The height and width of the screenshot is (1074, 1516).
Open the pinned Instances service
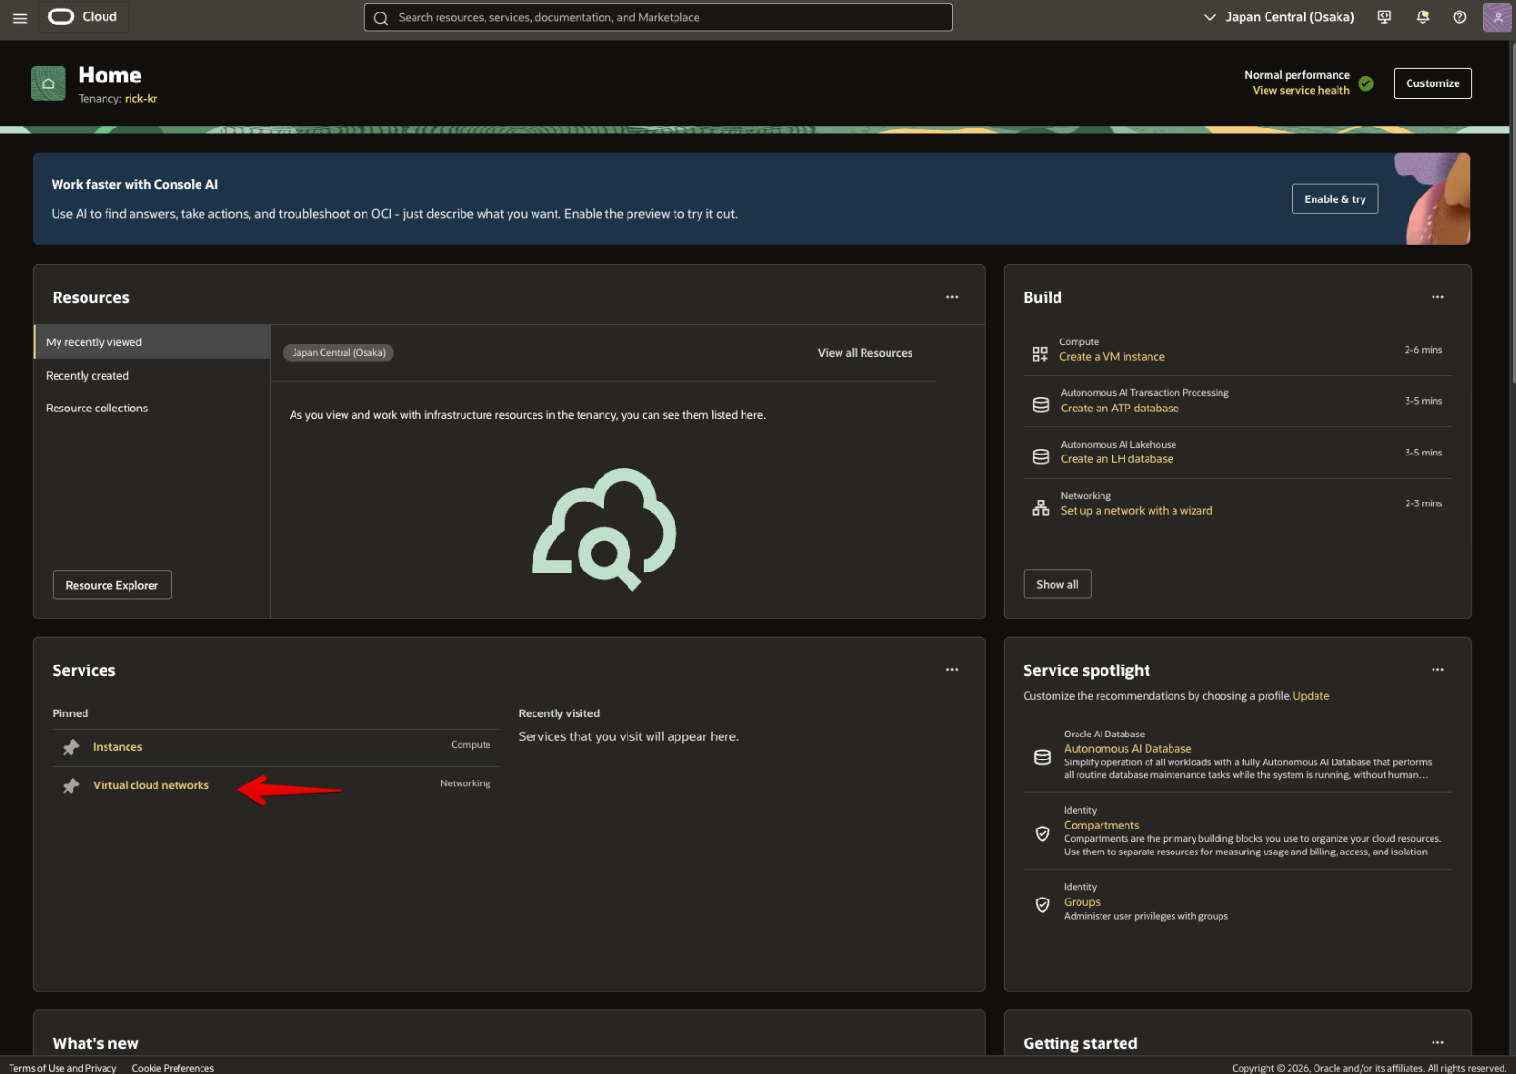tap(117, 747)
